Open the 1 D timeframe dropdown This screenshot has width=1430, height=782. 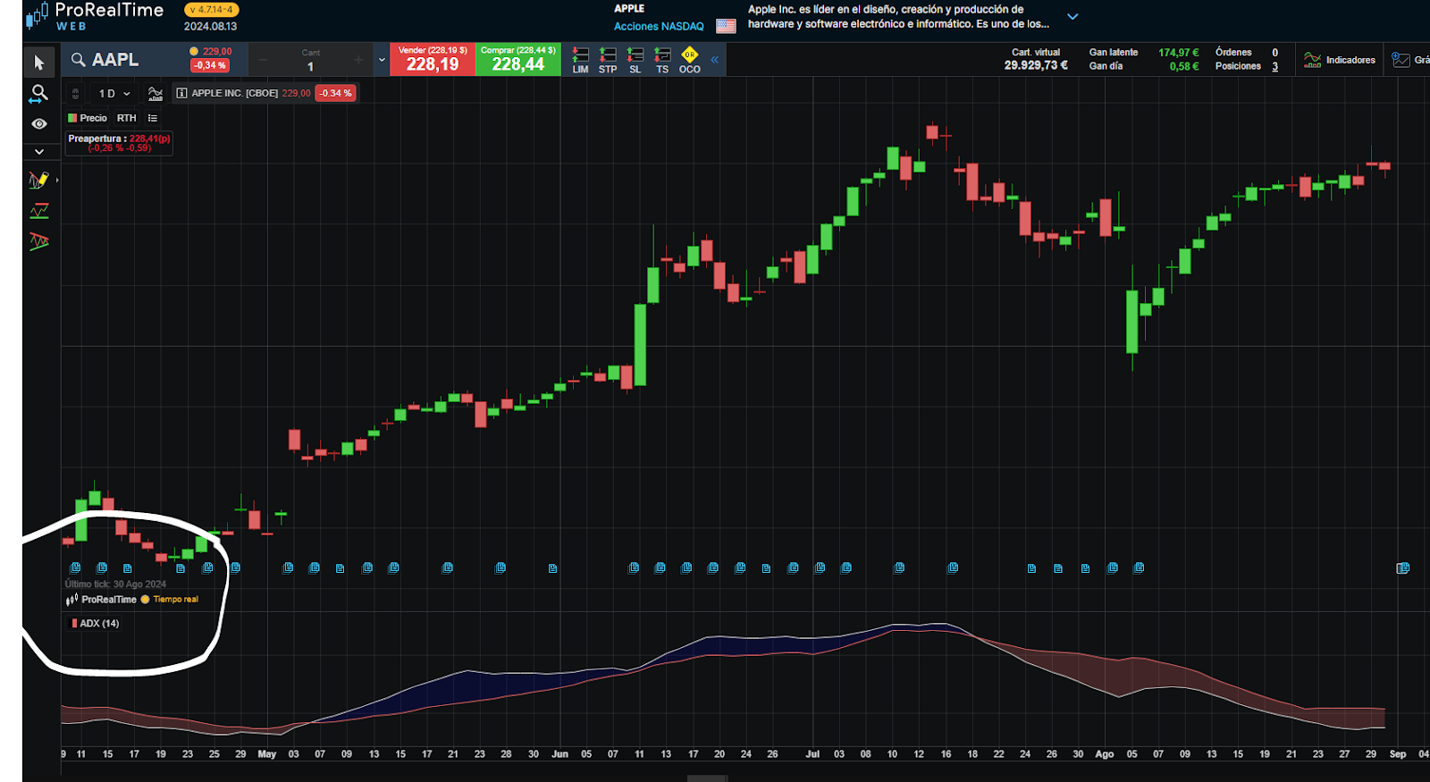point(114,93)
